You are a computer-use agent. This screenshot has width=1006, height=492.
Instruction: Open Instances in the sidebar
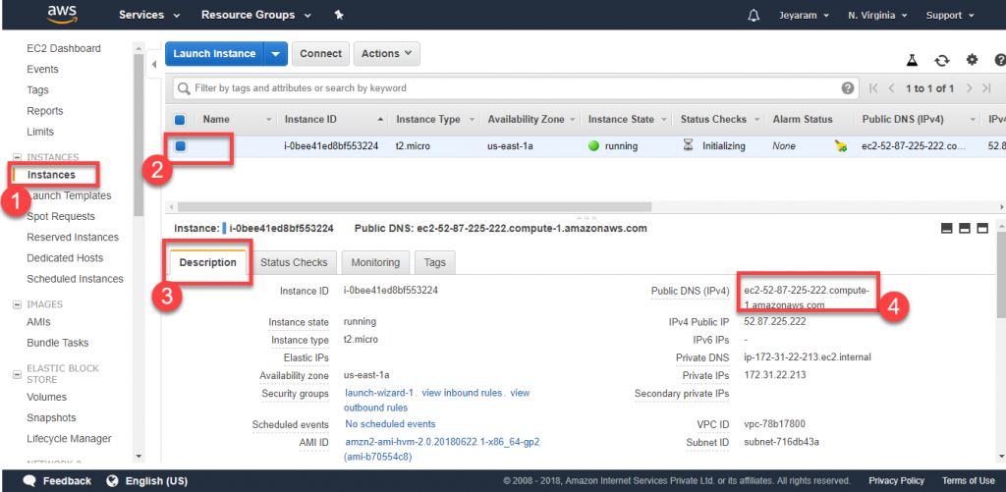51,175
